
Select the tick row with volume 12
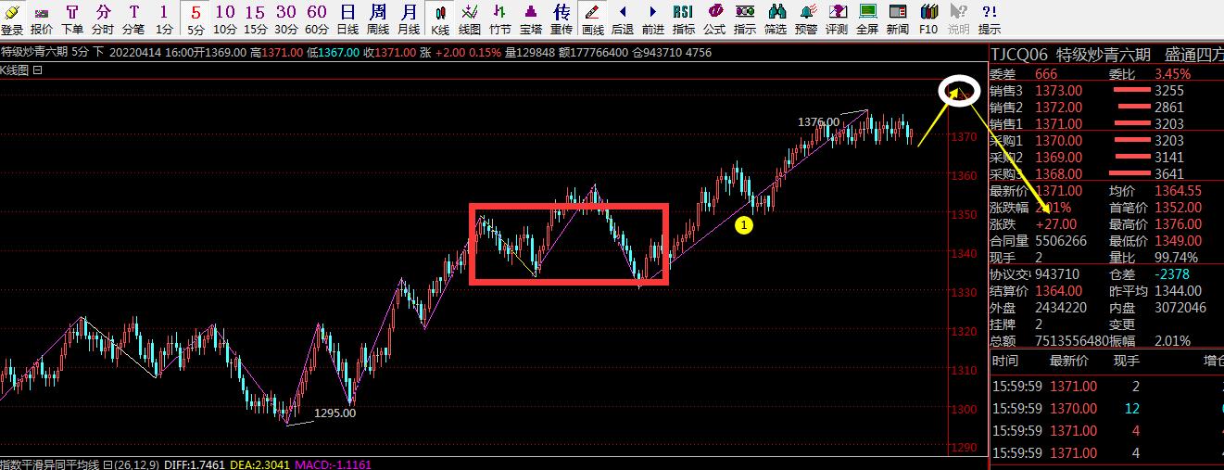point(1106,409)
